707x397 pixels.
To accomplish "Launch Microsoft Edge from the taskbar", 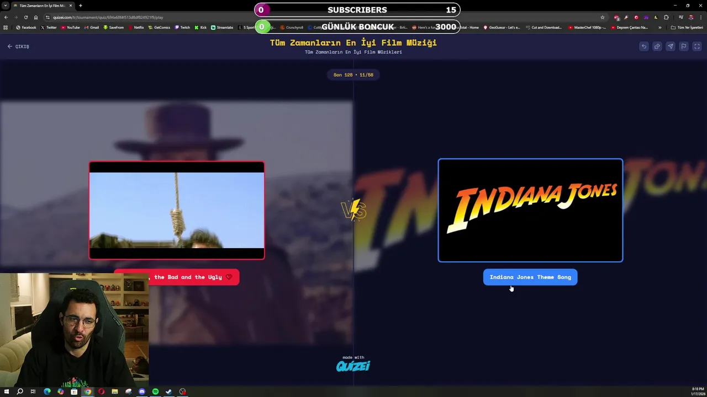I will (x=47, y=391).
